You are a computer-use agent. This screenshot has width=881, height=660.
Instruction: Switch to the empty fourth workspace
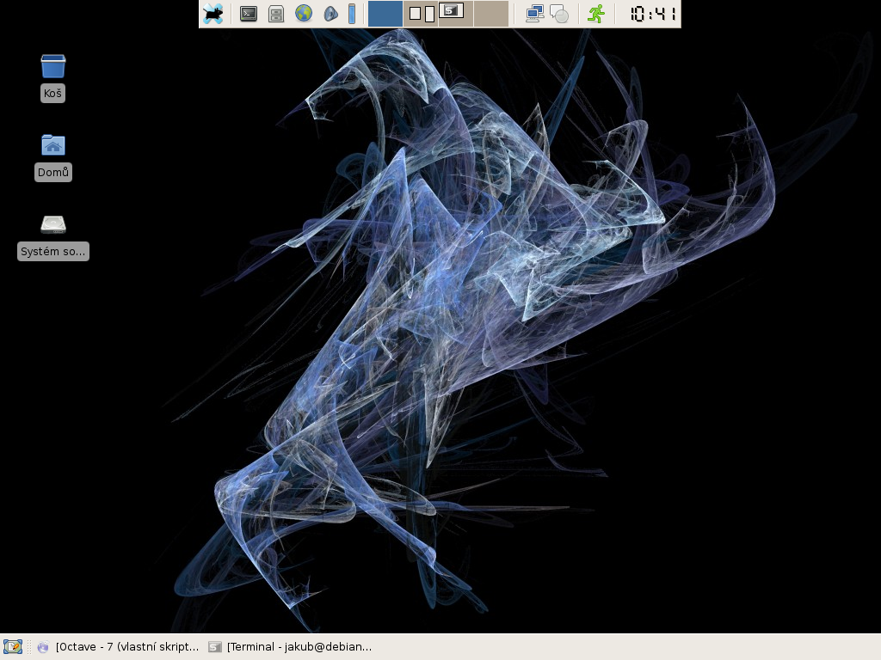[491, 14]
